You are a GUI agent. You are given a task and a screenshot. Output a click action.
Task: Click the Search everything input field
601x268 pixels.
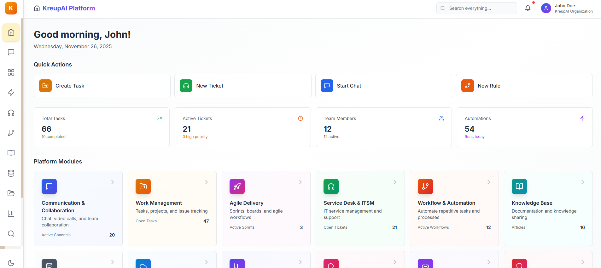click(x=480, y=8)
